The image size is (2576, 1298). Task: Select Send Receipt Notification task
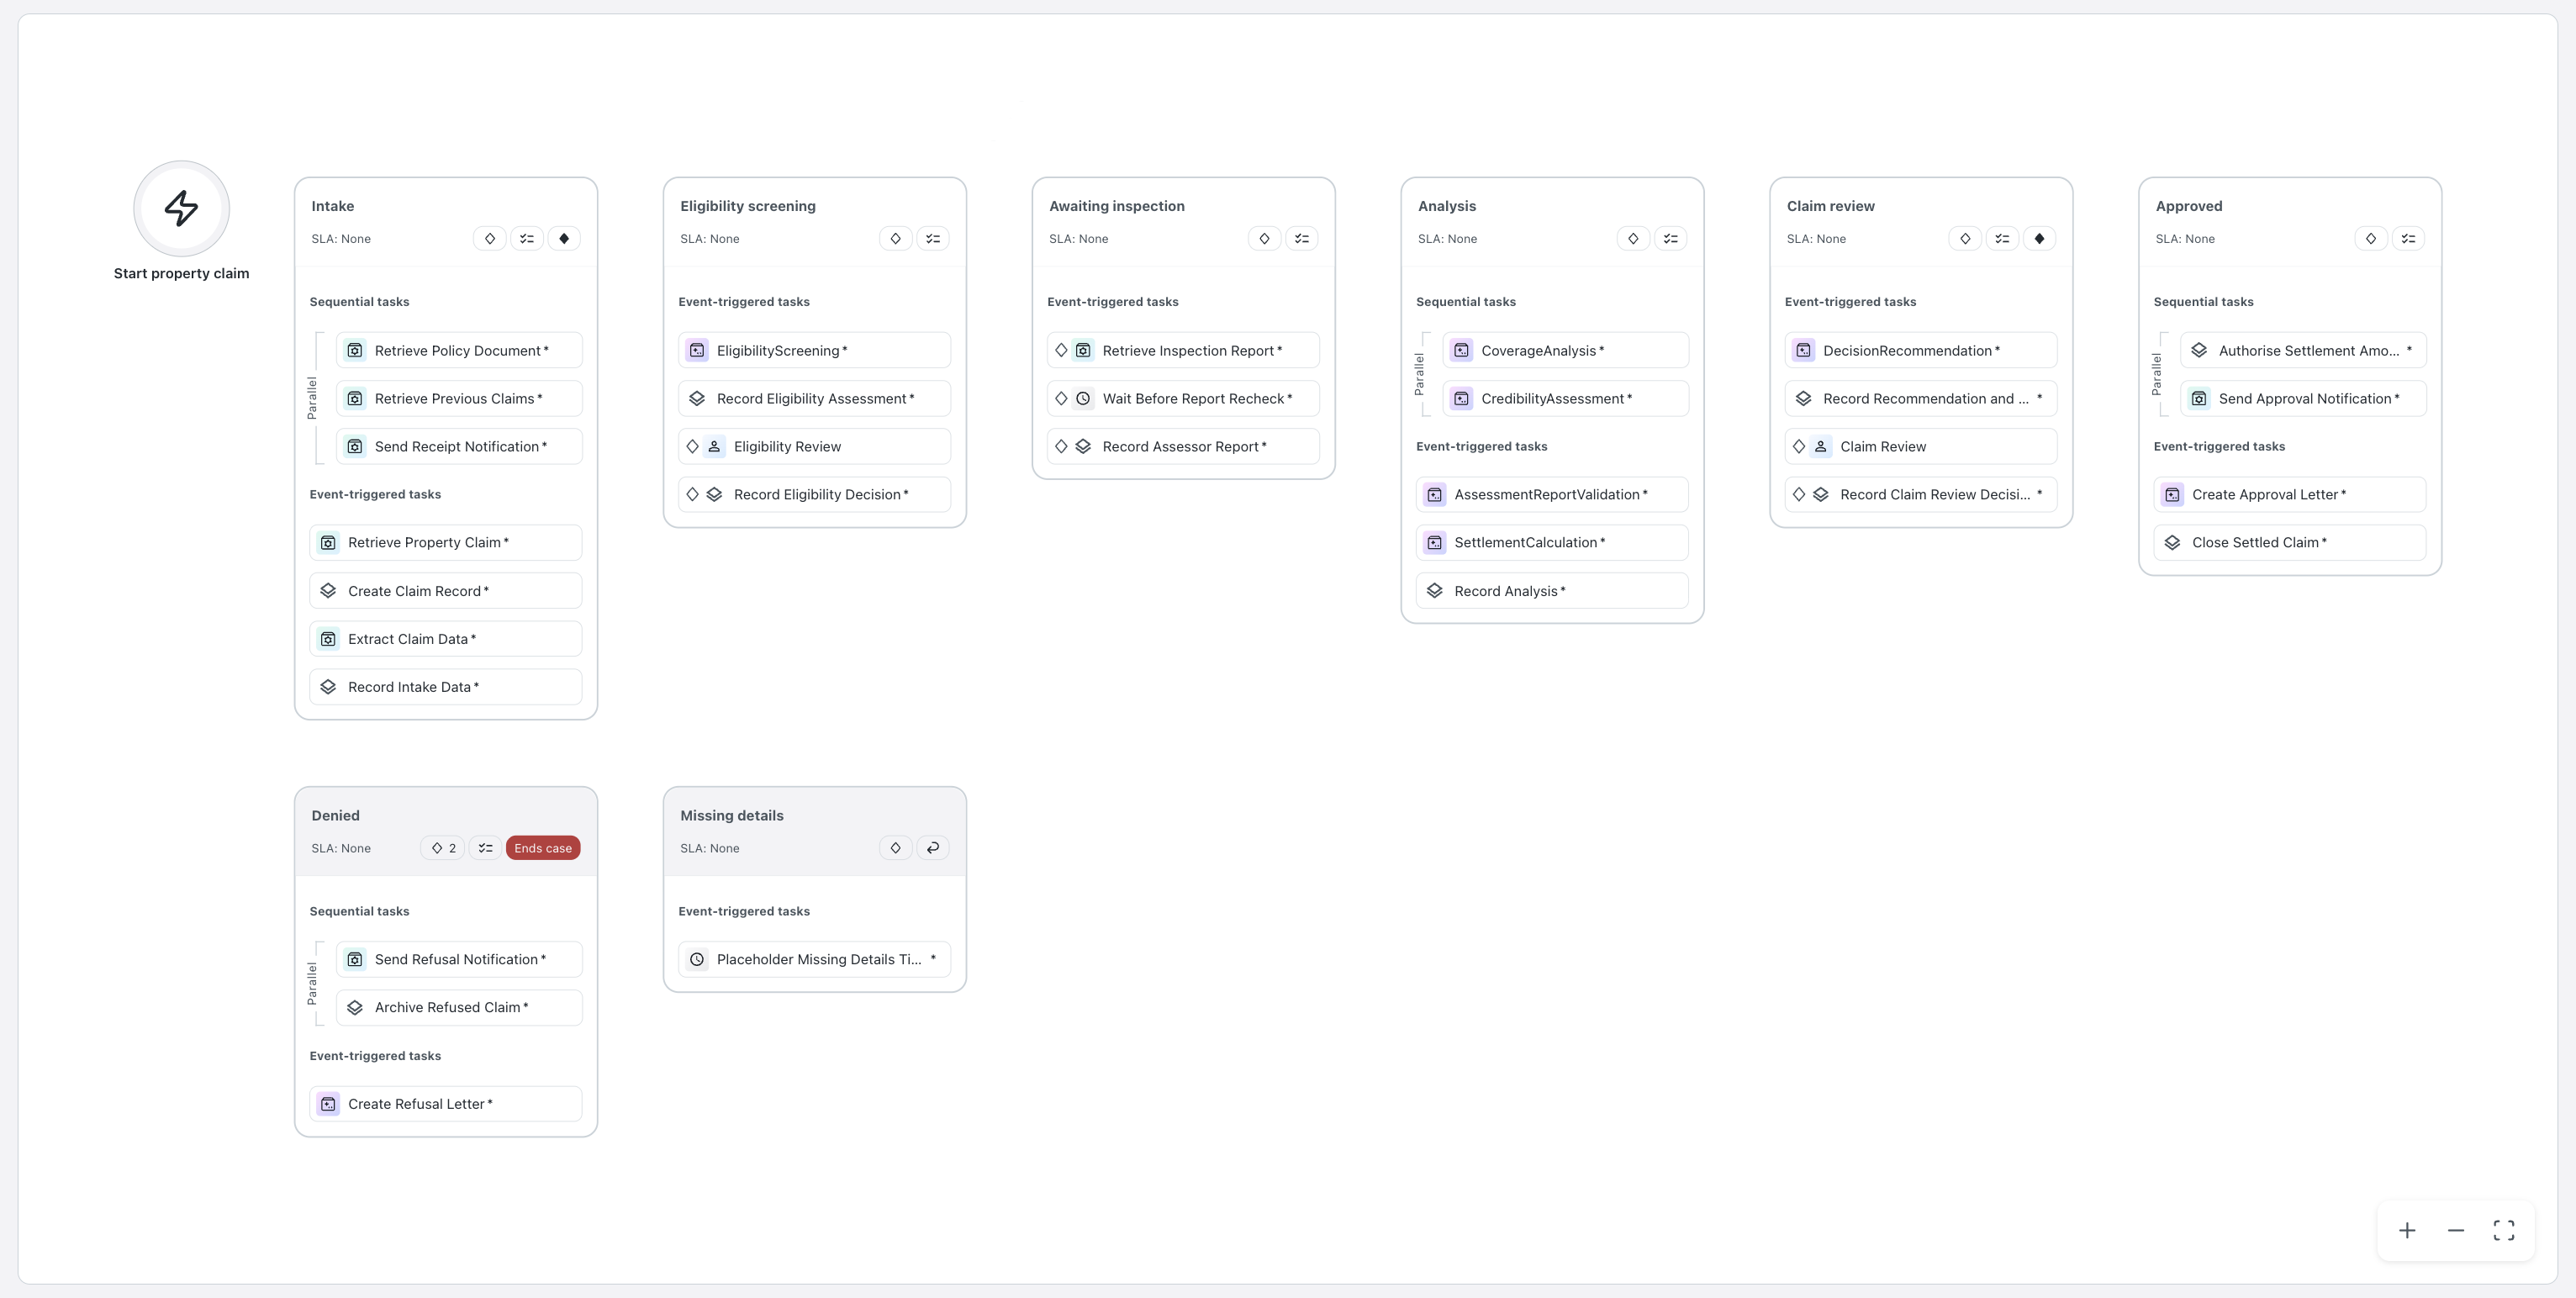[x=459, y=446]
